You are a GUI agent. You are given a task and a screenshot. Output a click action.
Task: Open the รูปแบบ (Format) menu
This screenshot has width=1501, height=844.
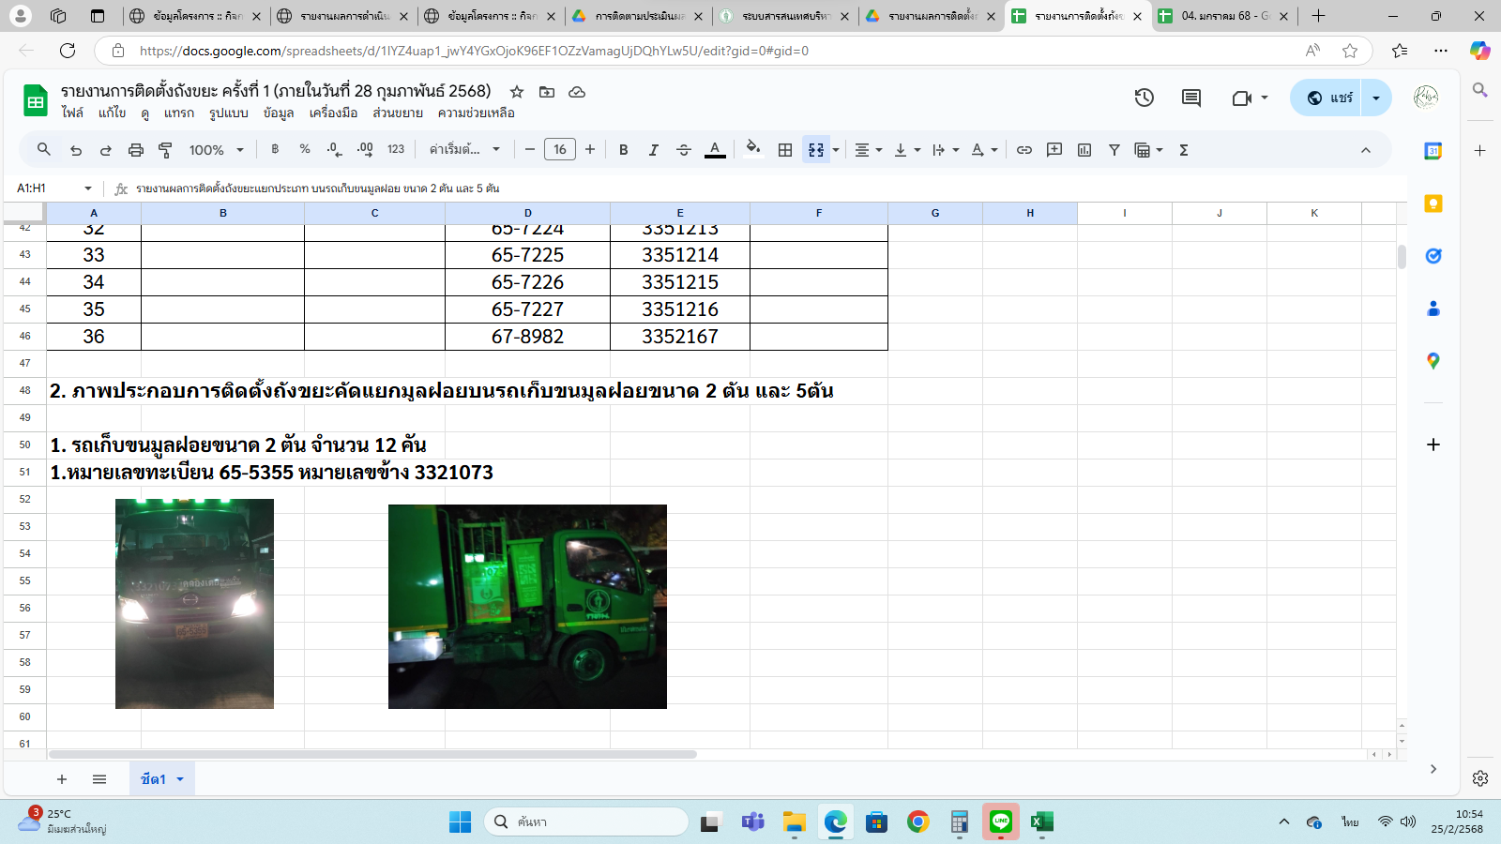point(229,113)
